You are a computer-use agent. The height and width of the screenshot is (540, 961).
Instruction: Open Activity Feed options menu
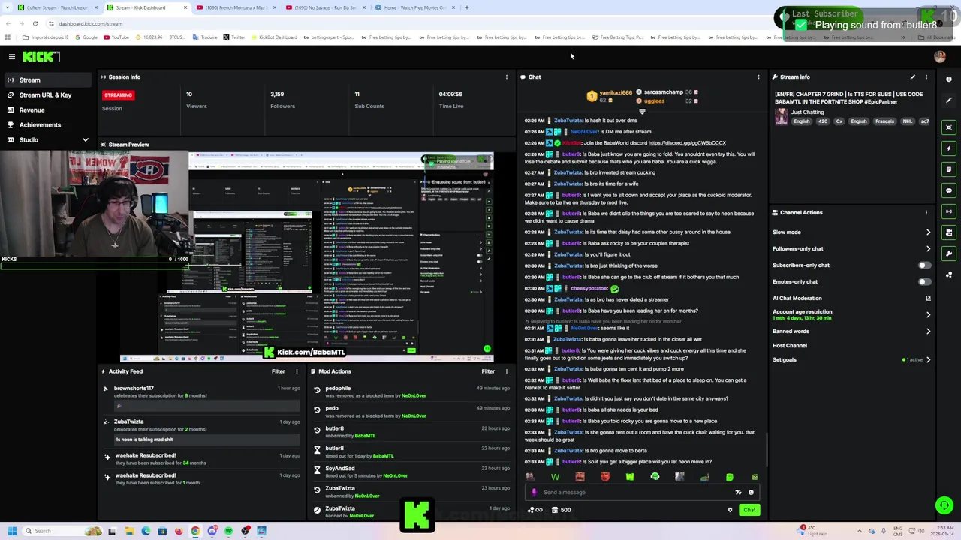coord(297,371)
